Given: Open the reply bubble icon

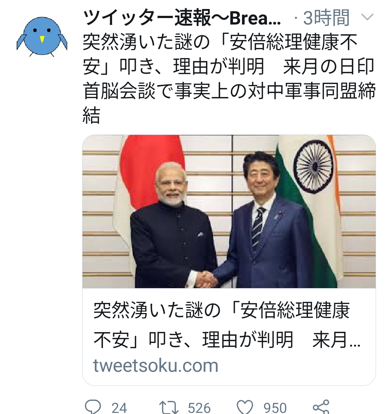Looking at the screenshot, I should [93, 407].
